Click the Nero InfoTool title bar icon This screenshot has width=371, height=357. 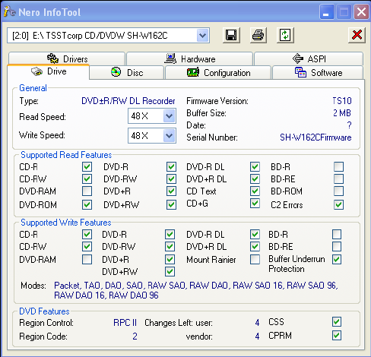(10, 11)
